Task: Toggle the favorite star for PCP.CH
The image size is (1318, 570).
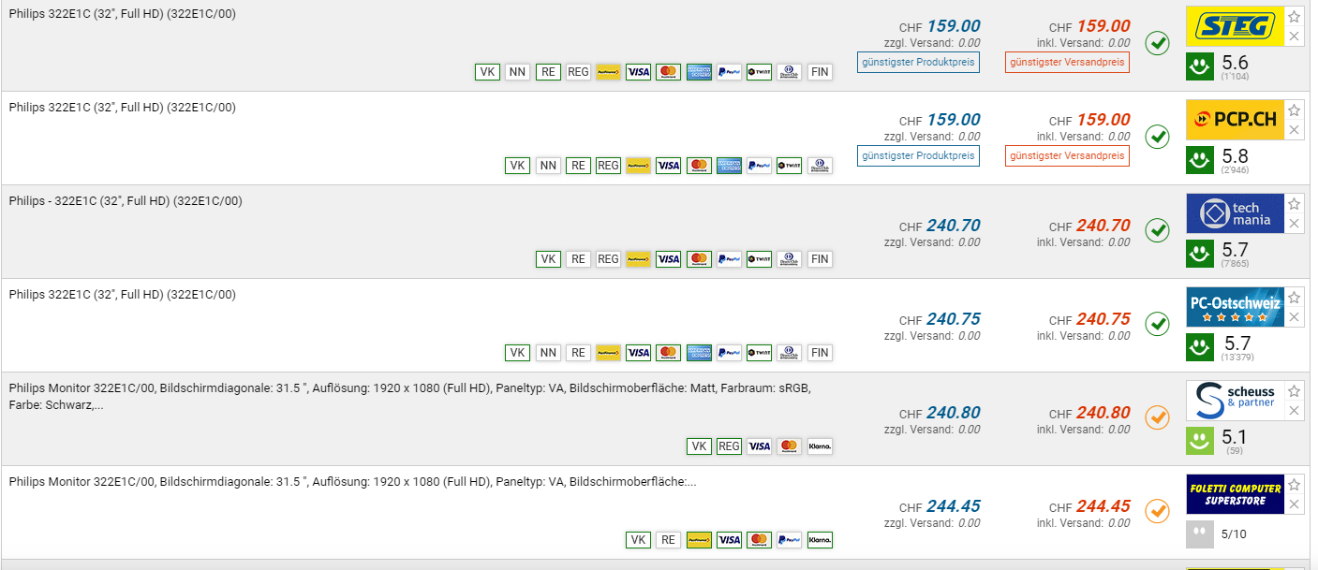Action: [1294, 110]
